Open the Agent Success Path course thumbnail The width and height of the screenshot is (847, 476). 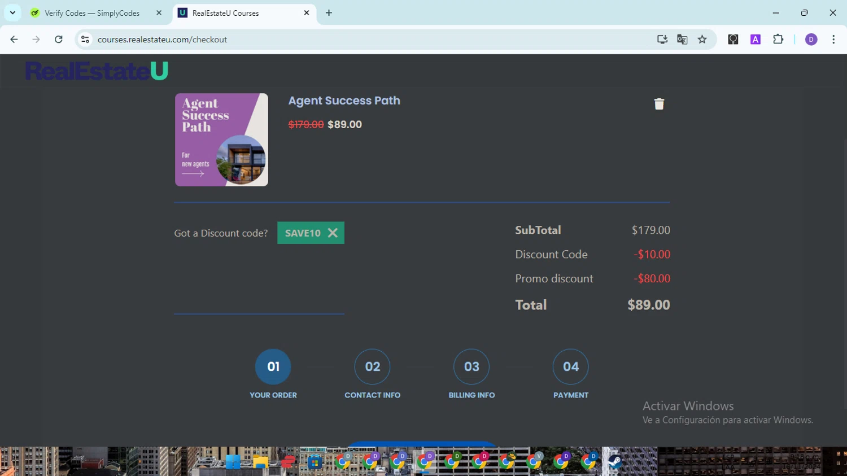point(221,139)
